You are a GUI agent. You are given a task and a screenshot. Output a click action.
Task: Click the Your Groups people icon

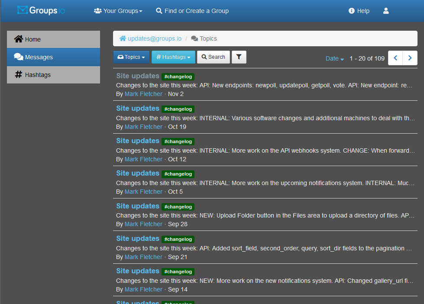(97, 11)
